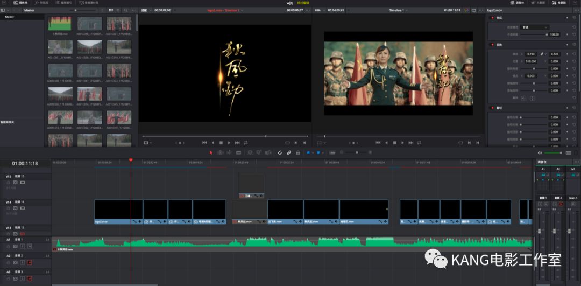Screen dimensions: 581x286
Task: Click the red playhead marker on ruler
Action: point(131,160)
